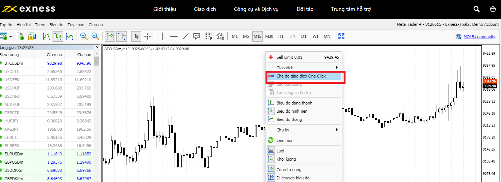Select the crosshair cursor tool
Image resolution: width=501 pixels, height=182 pixels.
coord(148,36)
